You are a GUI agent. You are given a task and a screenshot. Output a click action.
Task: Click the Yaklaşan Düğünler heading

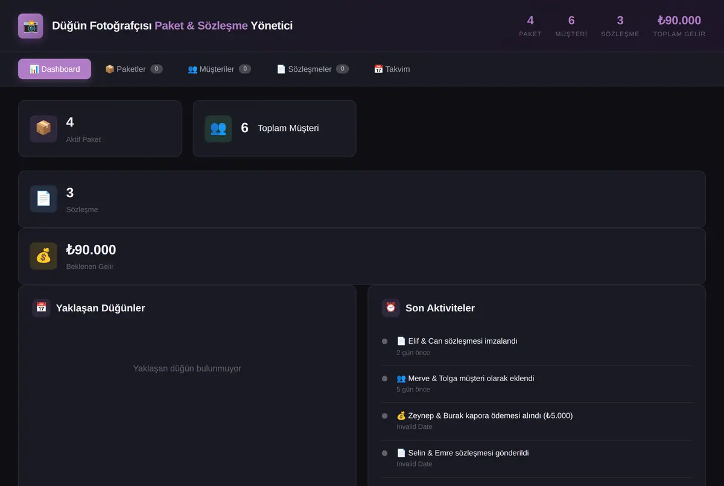tap(100, 308)
